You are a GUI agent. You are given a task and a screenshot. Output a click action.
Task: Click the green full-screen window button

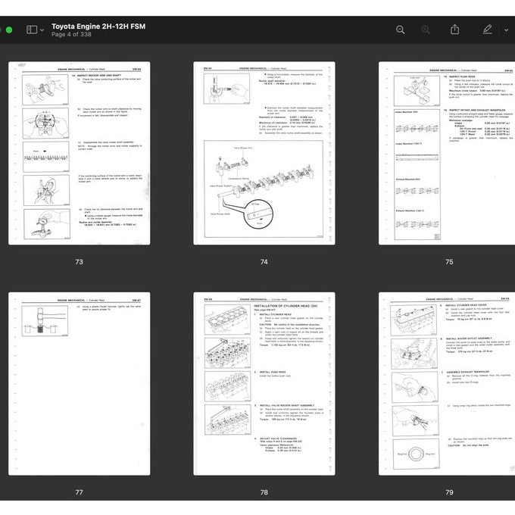(9, 30)
